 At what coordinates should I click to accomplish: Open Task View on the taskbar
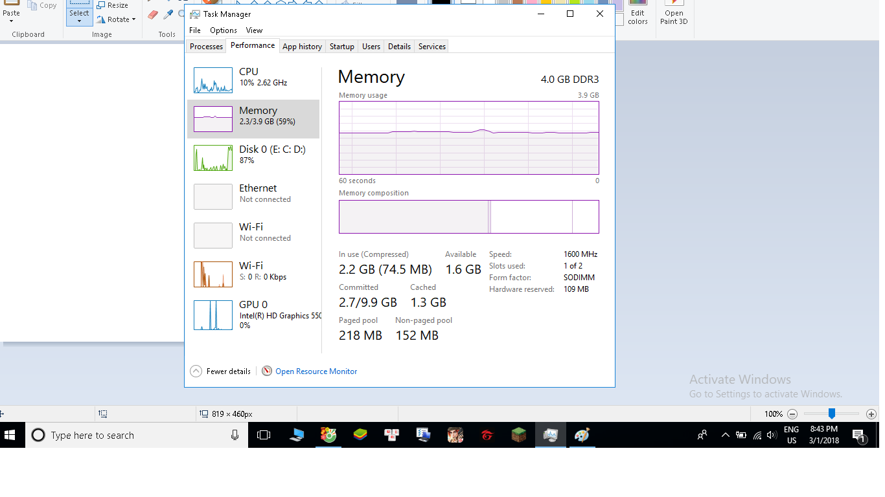(264, 435)
